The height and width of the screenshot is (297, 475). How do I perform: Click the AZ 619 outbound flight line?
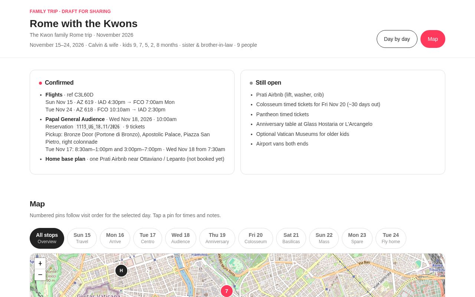(x=110, y=102)
